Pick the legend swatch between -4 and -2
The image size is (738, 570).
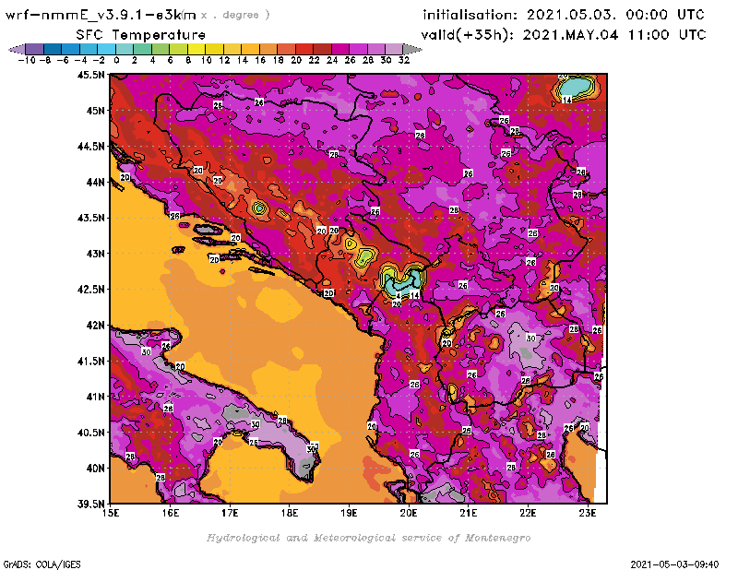[x=89, y=49]
